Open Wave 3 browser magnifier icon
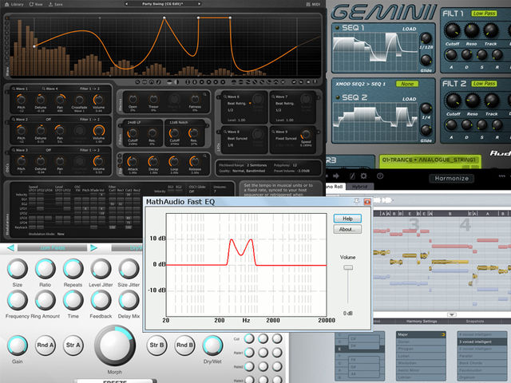 coord(14,150)
